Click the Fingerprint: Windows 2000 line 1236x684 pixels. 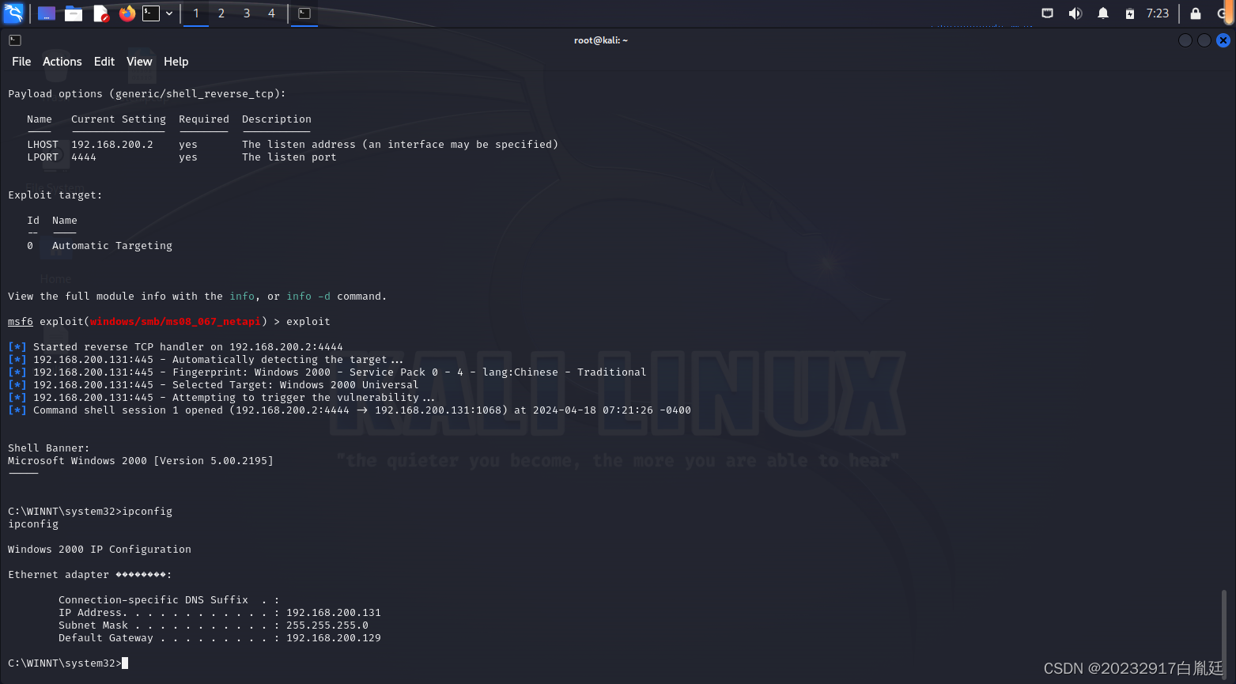(x=327, y=372)
